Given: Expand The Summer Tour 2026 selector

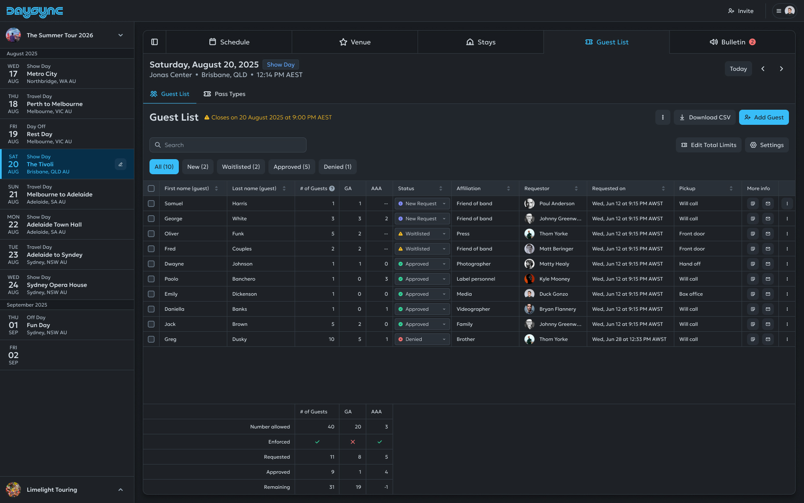Looking at the screenshot, I should 121,35.
